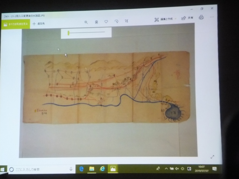Click the microphone icon in search box
Screen dimensions: 239x179
pyautogui.click(x=71, y=169)
